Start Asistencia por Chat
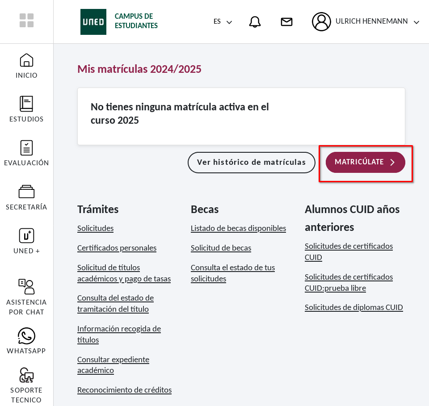Viewport: 429px width, 406px height. click(x=26, y=287)
